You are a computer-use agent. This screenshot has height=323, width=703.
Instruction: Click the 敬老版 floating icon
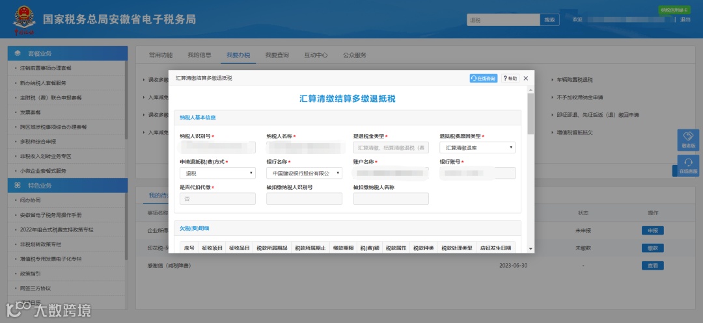point(688,140)
